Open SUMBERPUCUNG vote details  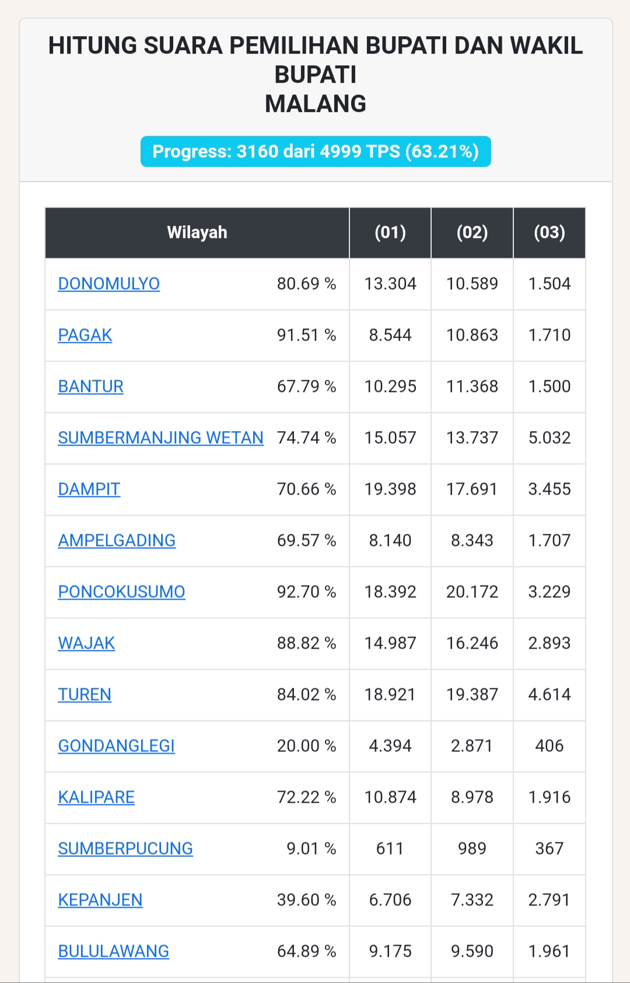pos(126,849)
